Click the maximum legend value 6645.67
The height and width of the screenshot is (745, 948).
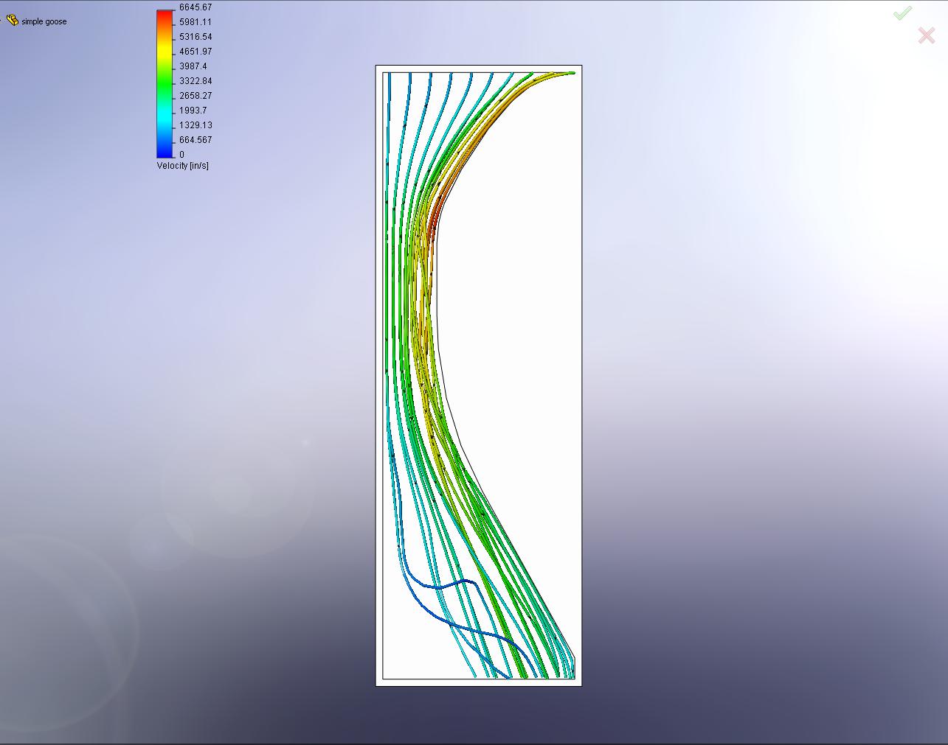point(196,7)
